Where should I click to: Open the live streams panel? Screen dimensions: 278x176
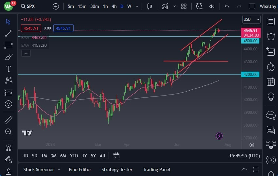[x=270, y=160]
